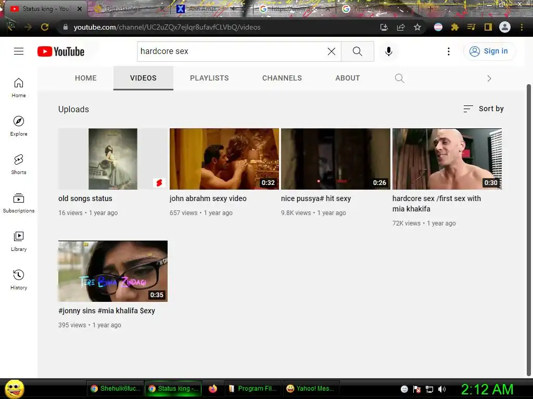This screenshot has width=533, height=399.
Task: Start voice search with microphone icon
Action: click(388, 51)
